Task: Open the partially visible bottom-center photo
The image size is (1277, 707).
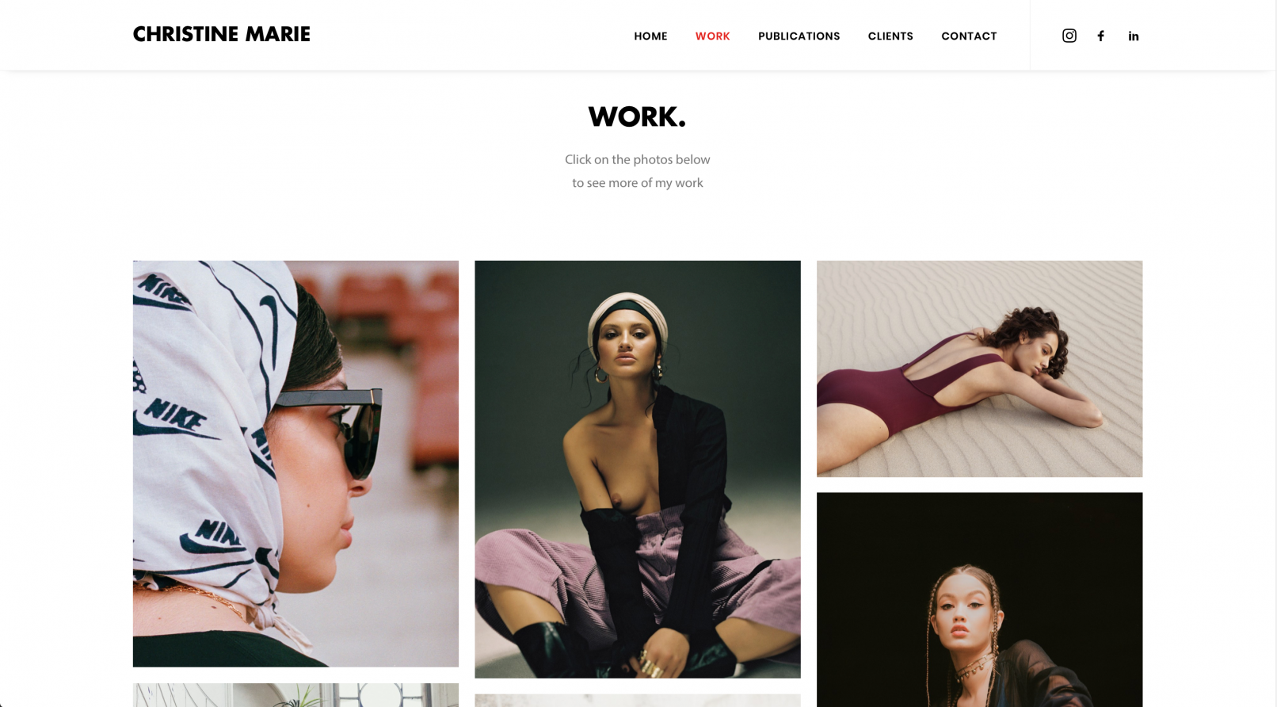Action: tap(638, 701)
